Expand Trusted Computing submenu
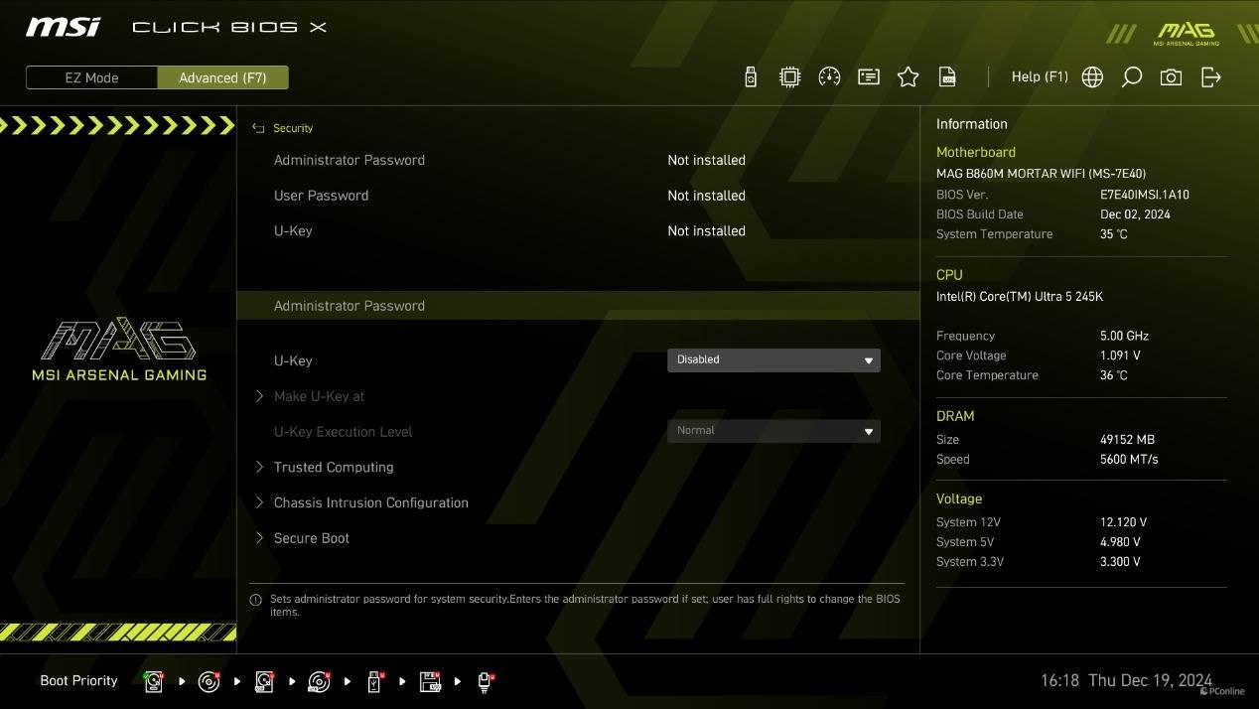 tap(334, 467)
